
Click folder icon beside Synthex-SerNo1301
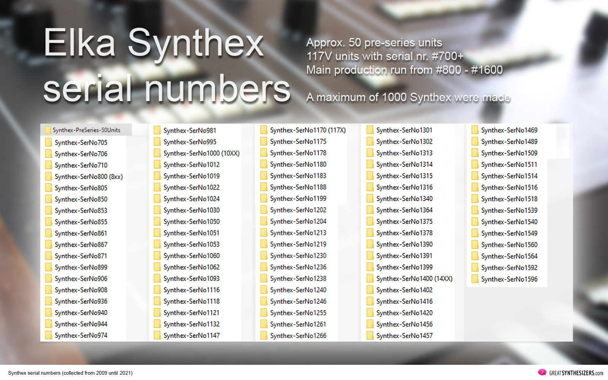(370, 130)
